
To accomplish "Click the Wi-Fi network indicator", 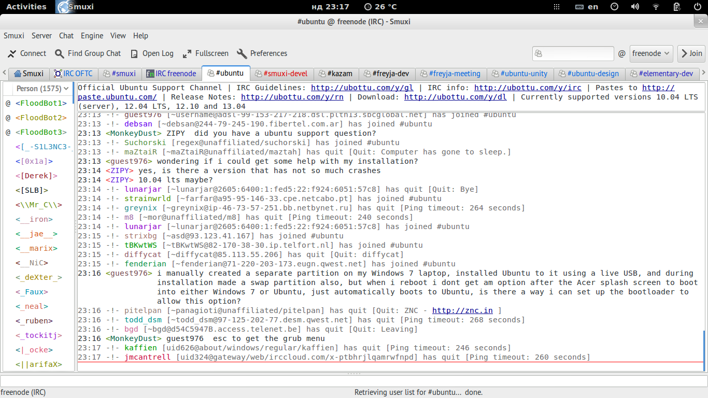I will [x=656, y=7].
